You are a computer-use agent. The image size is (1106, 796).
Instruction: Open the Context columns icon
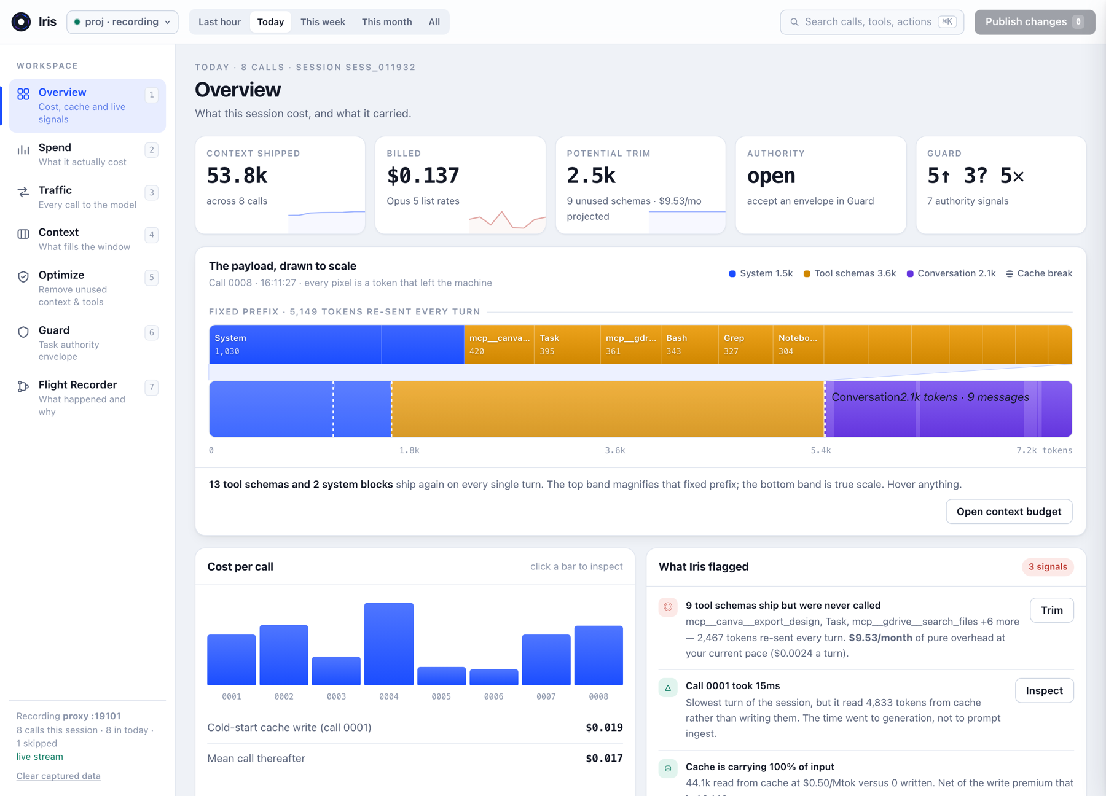tap(23, 234)
